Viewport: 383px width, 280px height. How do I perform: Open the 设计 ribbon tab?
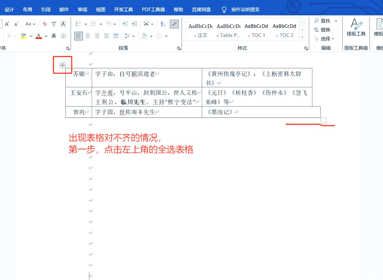(x=9, y=10)
